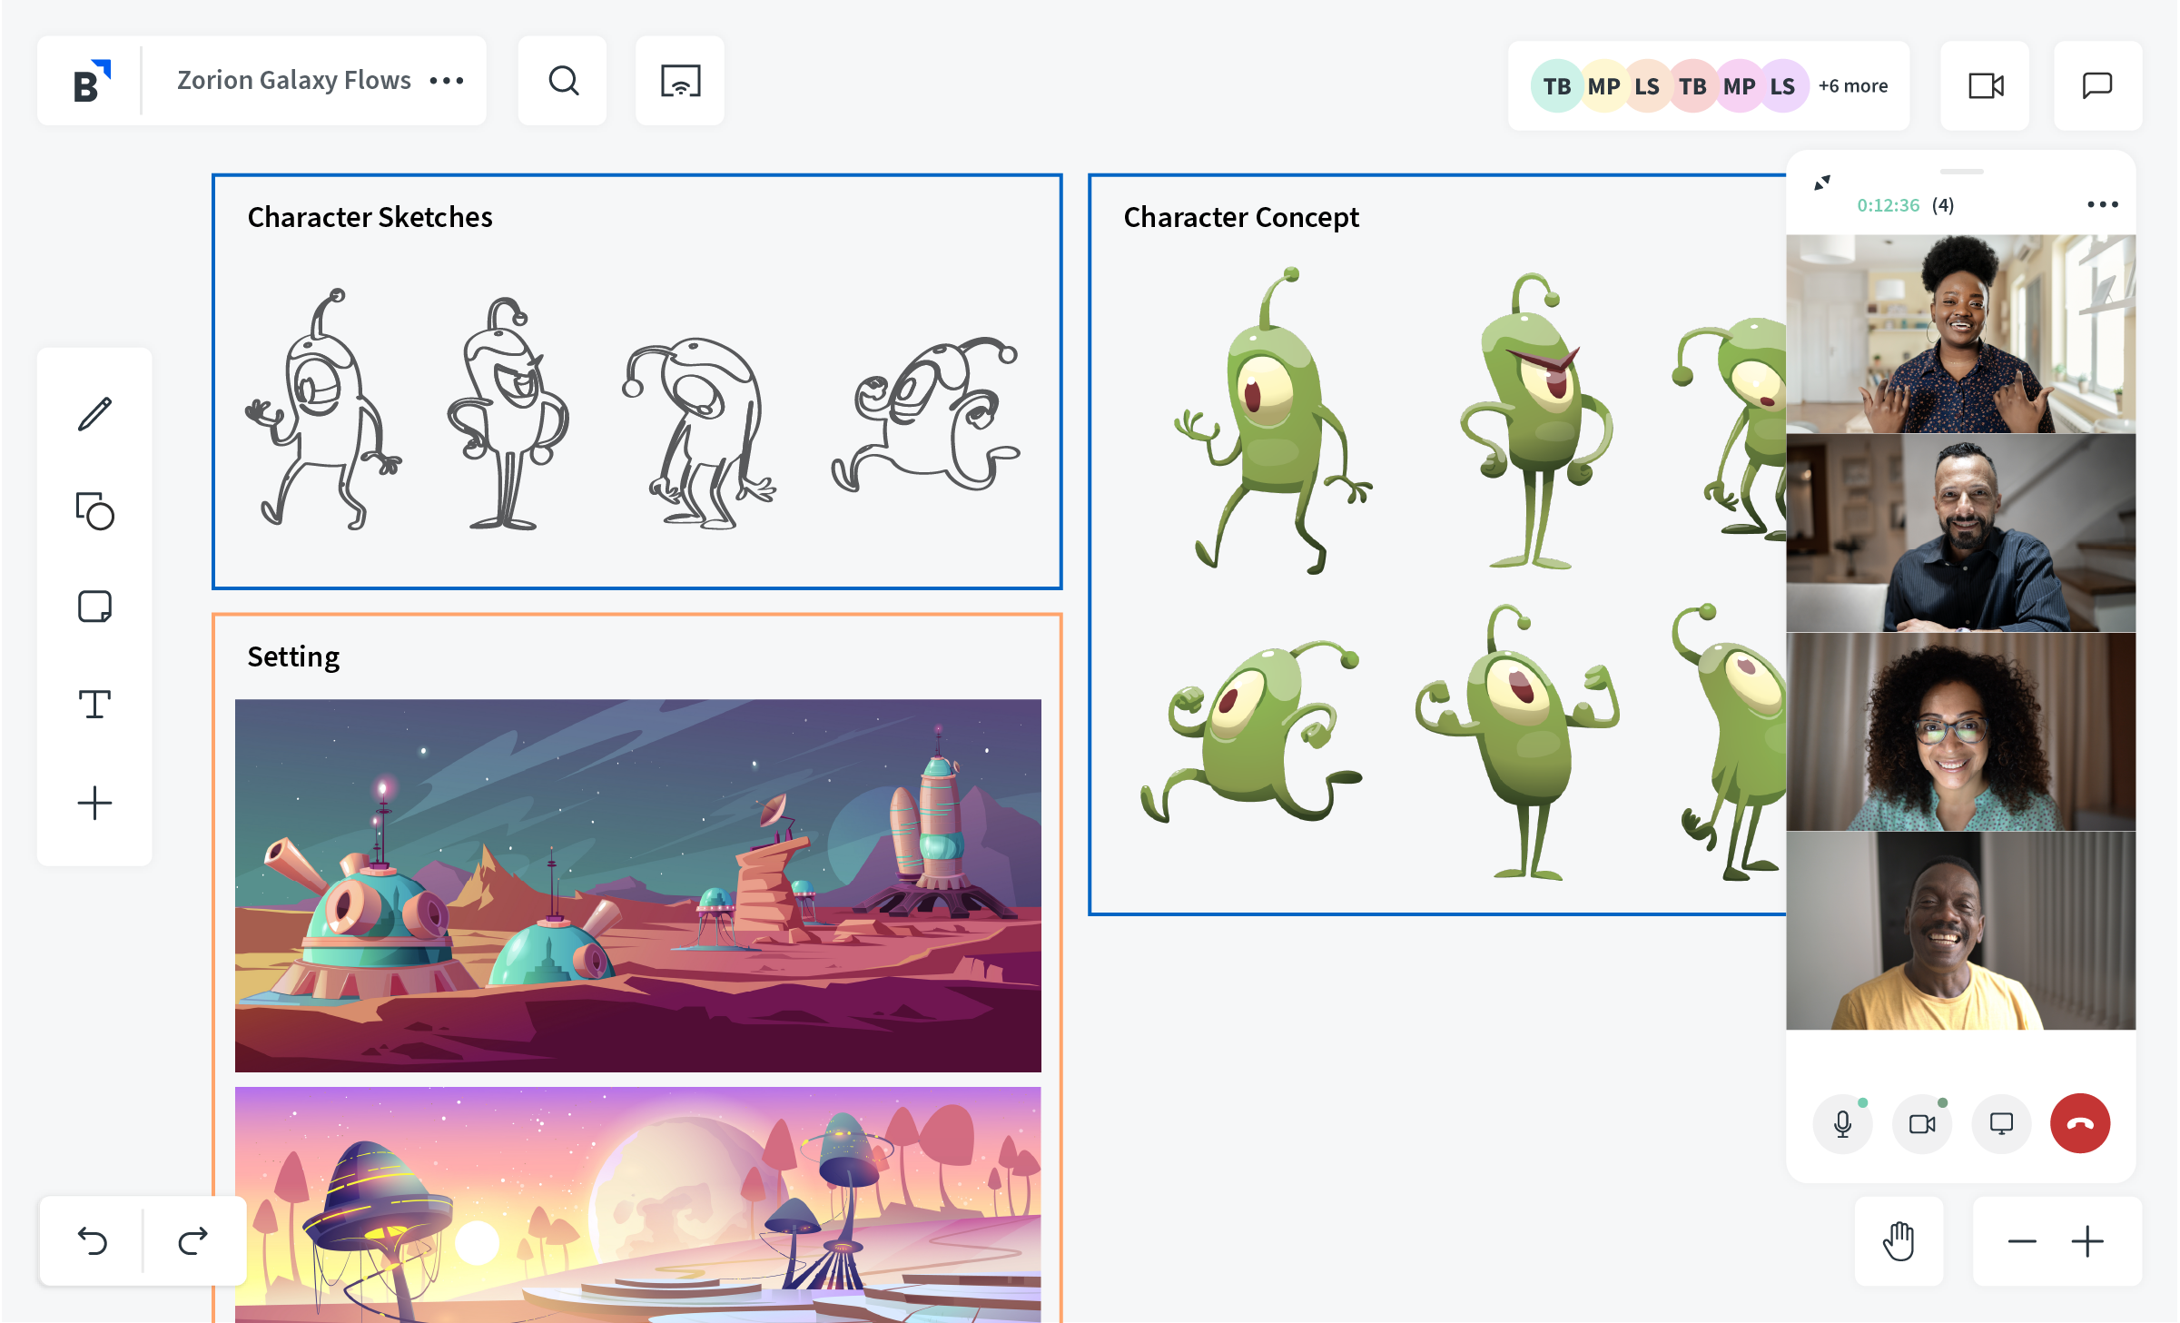Image resolution: width=2180 pixels, height=1323 pixels.
Task: Open the call overflow menu
Action: coord(2103,205)
